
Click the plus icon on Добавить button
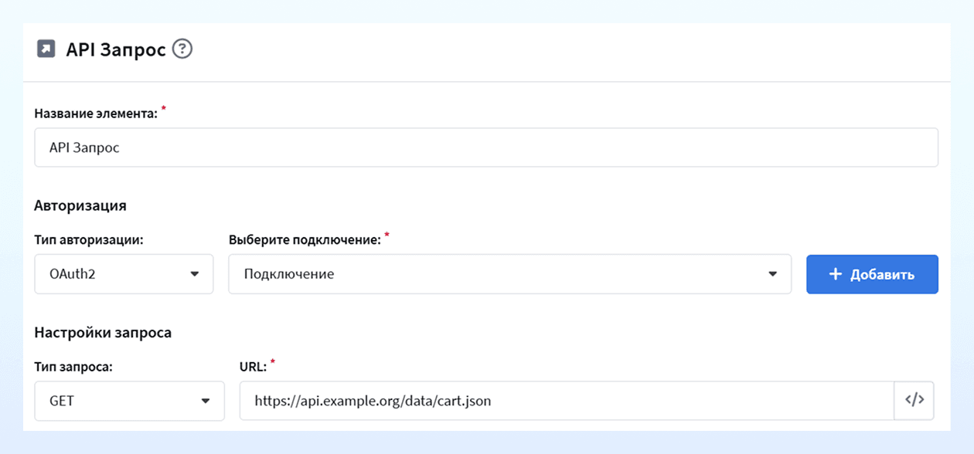(x=835, y=274)
